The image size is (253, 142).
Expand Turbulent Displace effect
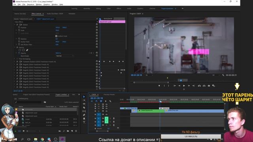pyautogui.click(x=15, y=62)
